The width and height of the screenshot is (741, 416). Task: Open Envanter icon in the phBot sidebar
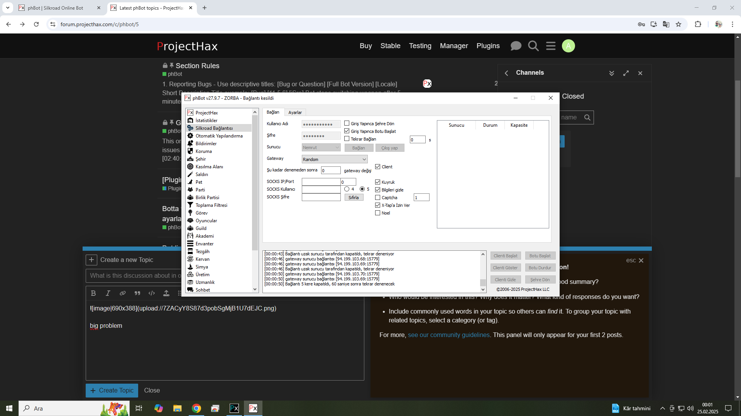(x=190, y=243)
